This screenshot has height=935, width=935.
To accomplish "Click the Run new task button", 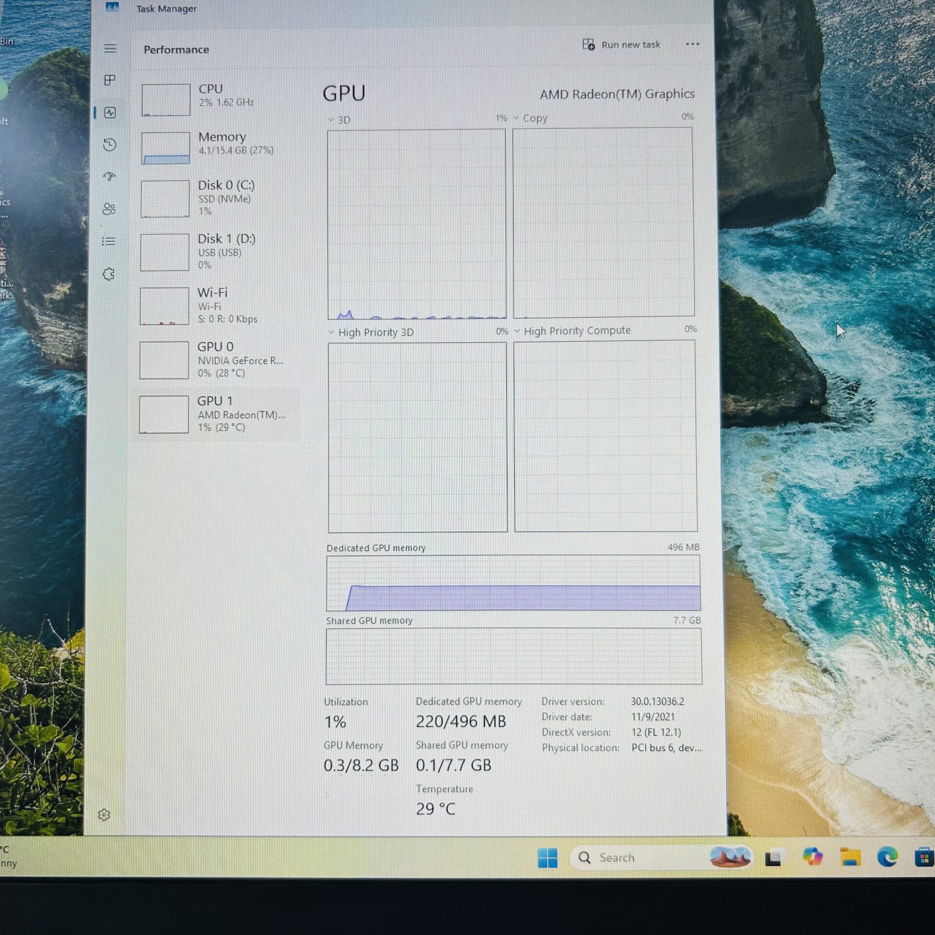I will (x=621, y=45).
